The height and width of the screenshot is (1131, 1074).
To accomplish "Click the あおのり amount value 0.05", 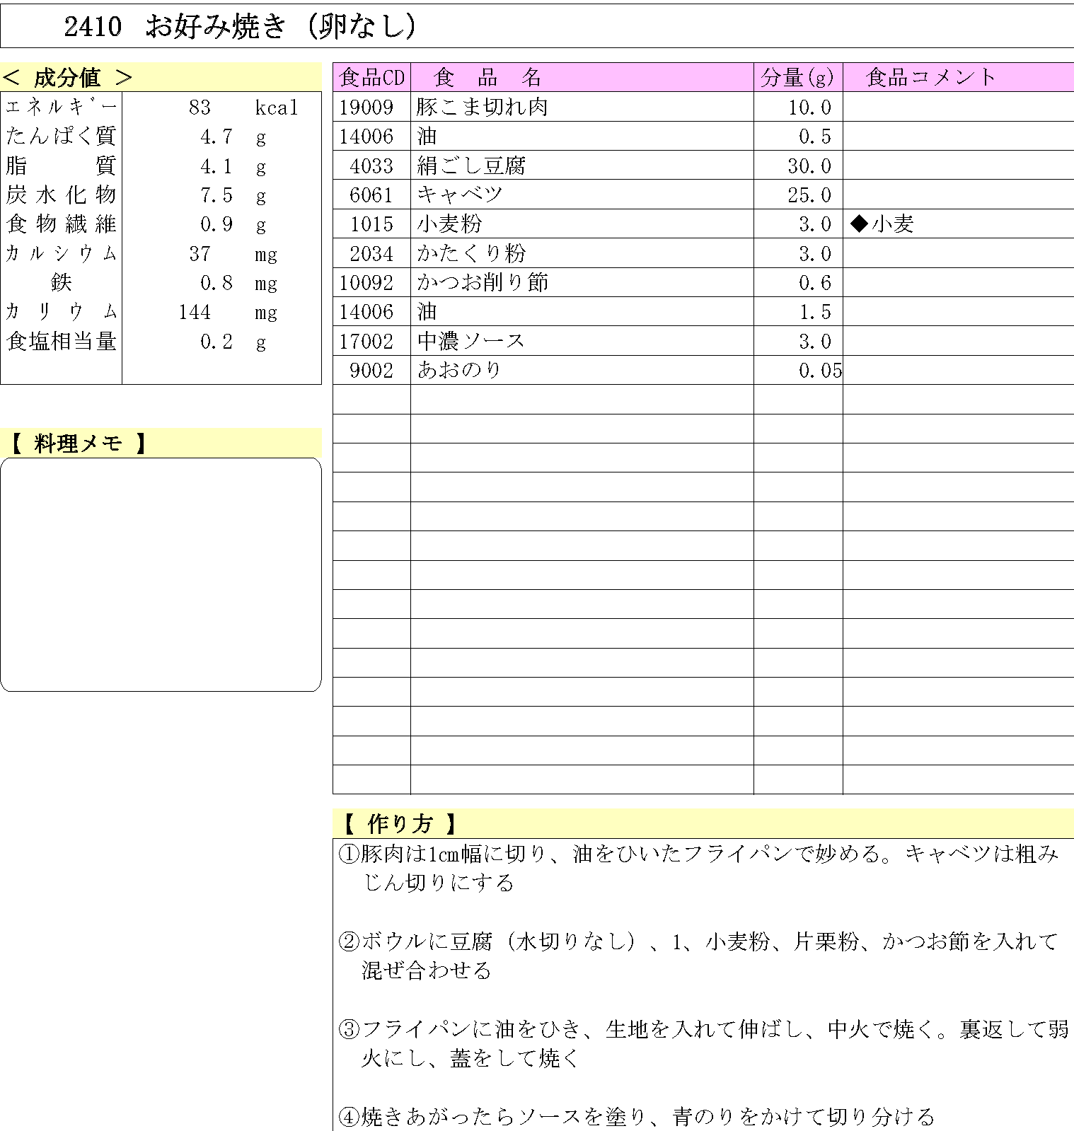I will 819,371.
